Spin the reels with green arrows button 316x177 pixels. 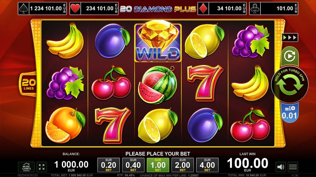(x=290, y=84)
